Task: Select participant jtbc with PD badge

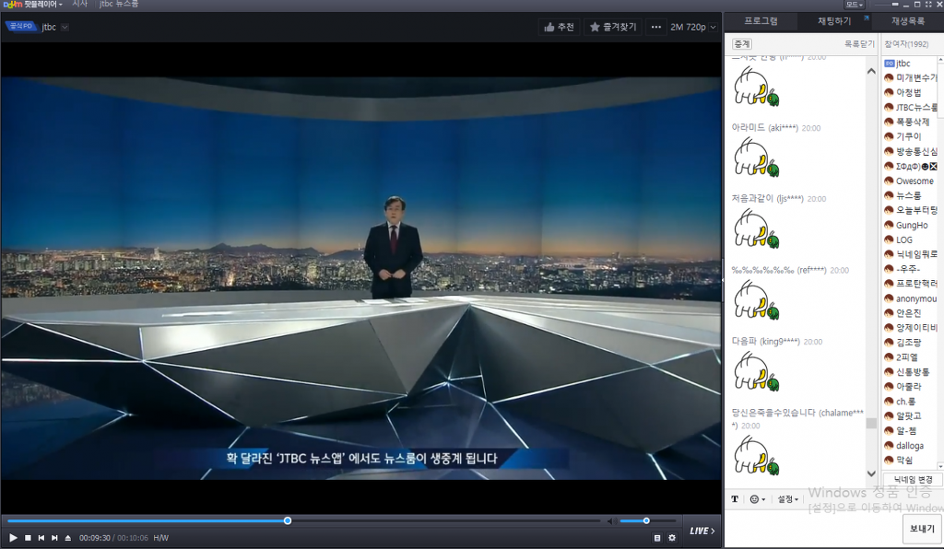Action: click(x=897, y=64)
